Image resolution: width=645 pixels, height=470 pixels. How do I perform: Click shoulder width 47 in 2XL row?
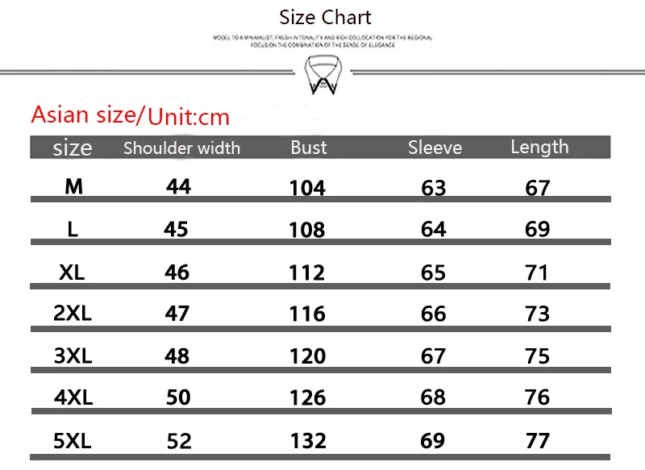[x=177, y=313]
